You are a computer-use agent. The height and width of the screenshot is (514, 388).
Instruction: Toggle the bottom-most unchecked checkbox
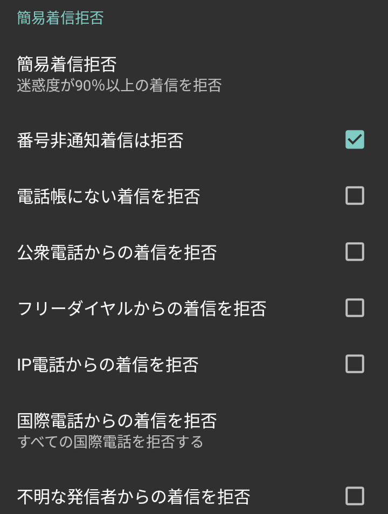click(x=355, y=496)
